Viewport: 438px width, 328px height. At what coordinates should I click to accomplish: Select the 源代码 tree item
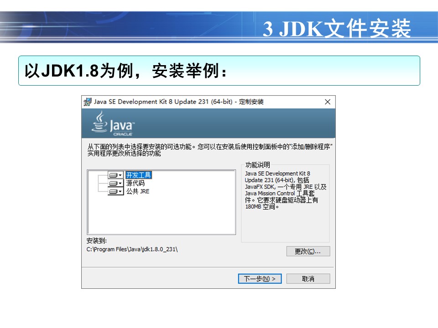coord(135,183)
